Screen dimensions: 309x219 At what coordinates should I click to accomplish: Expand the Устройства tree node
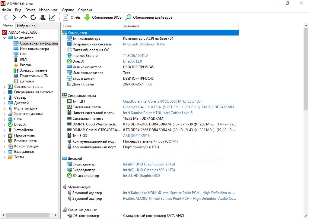click(x=4, y=130)
